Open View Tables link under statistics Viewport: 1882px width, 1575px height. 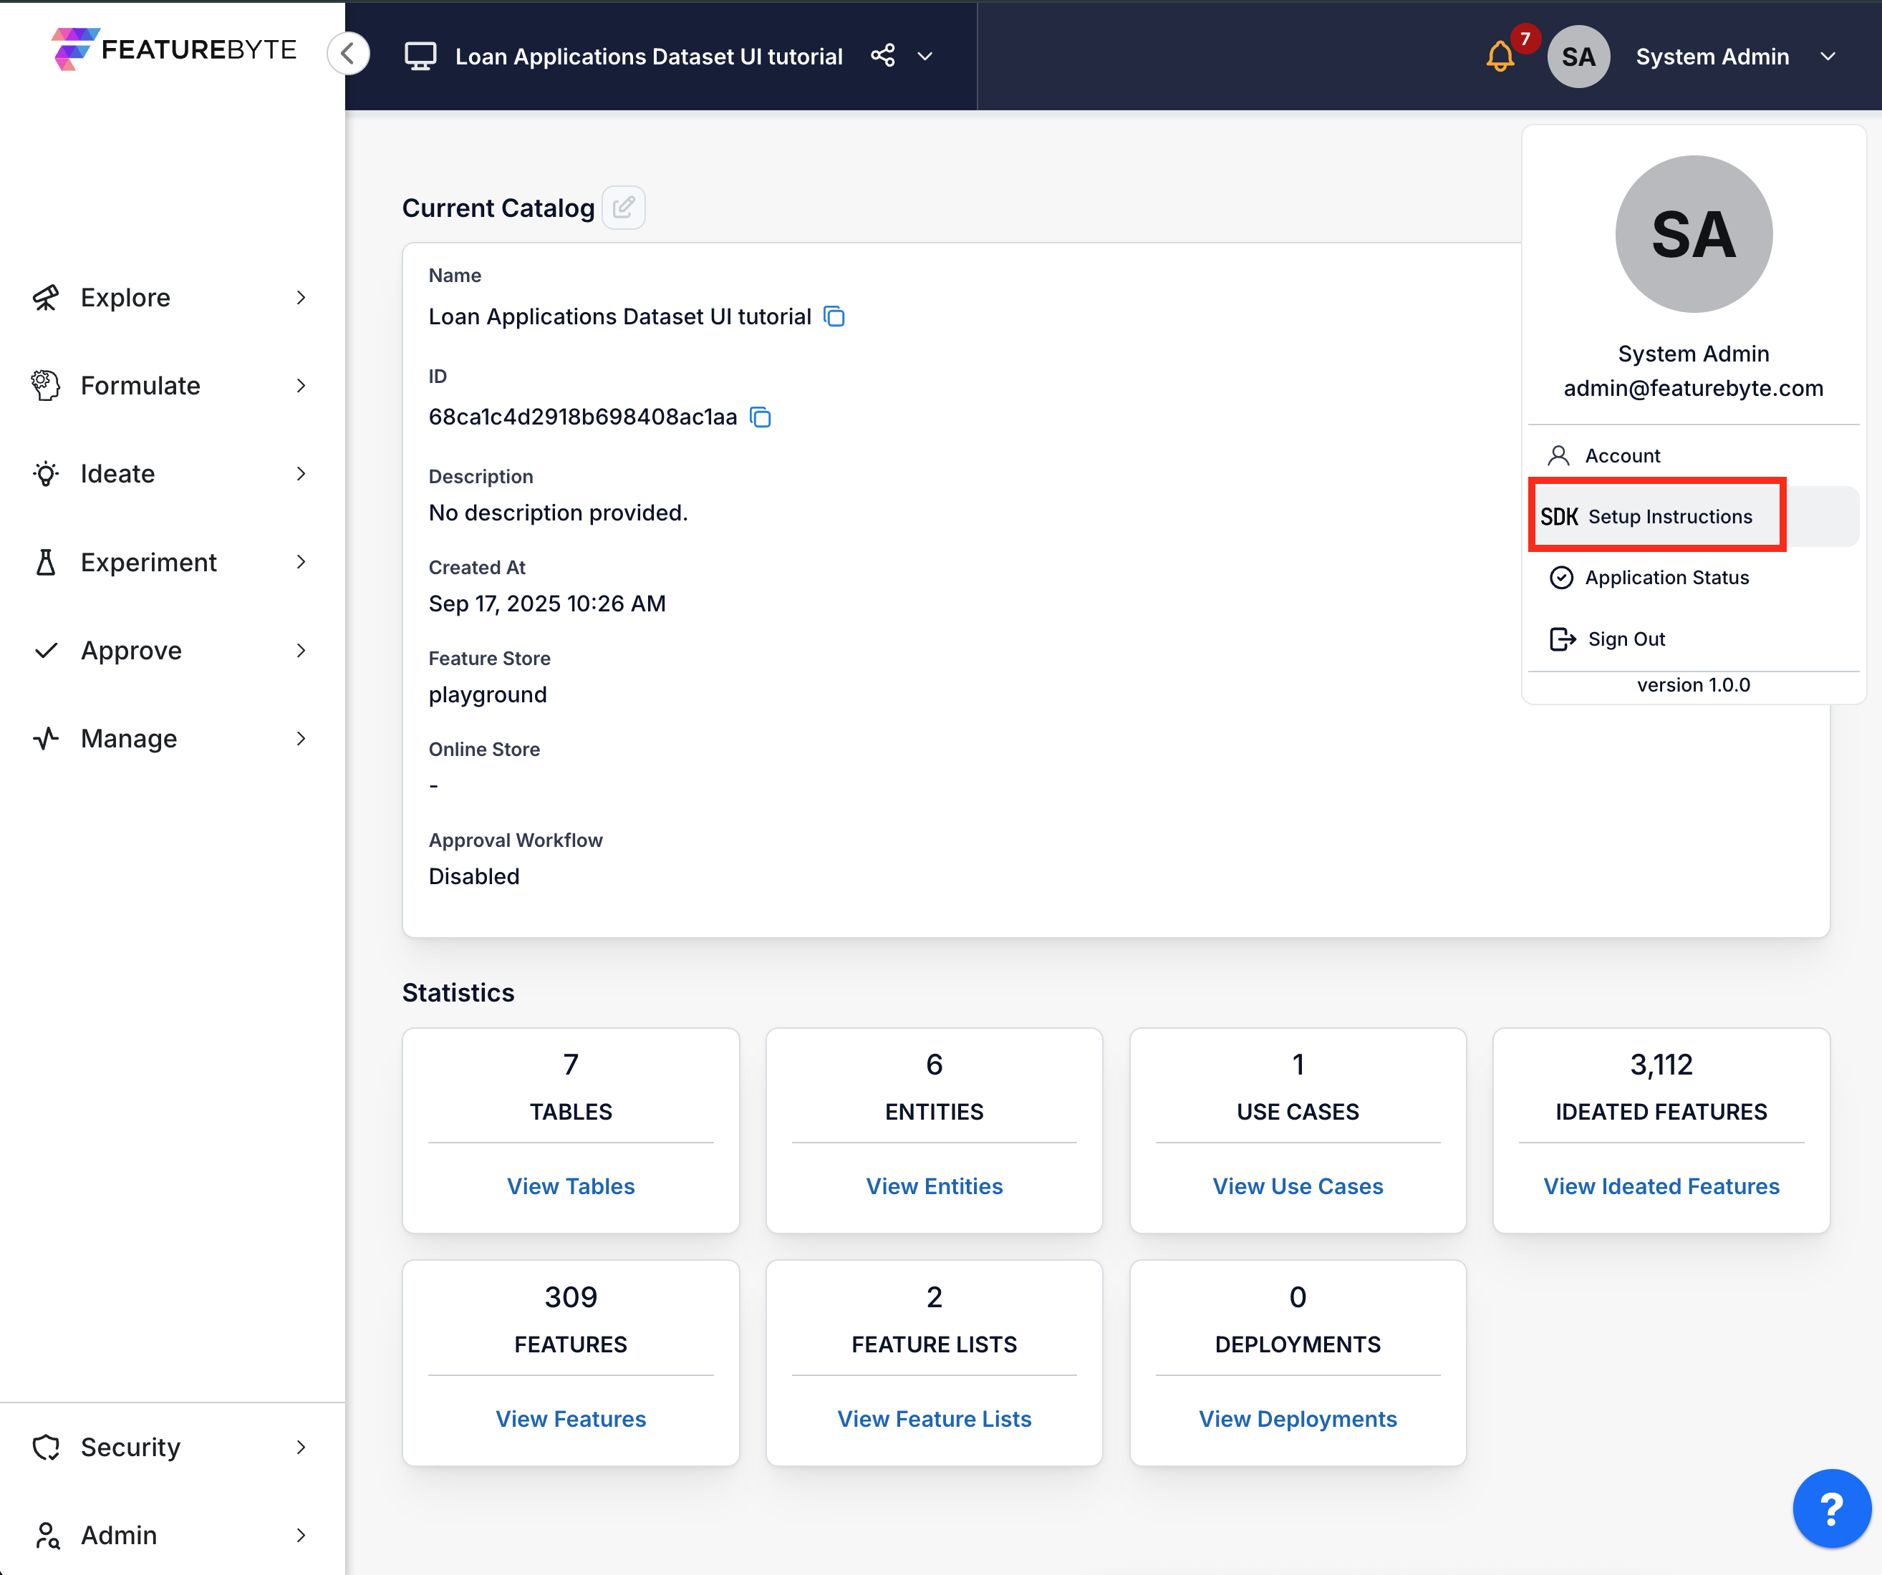pos(570,1186)
